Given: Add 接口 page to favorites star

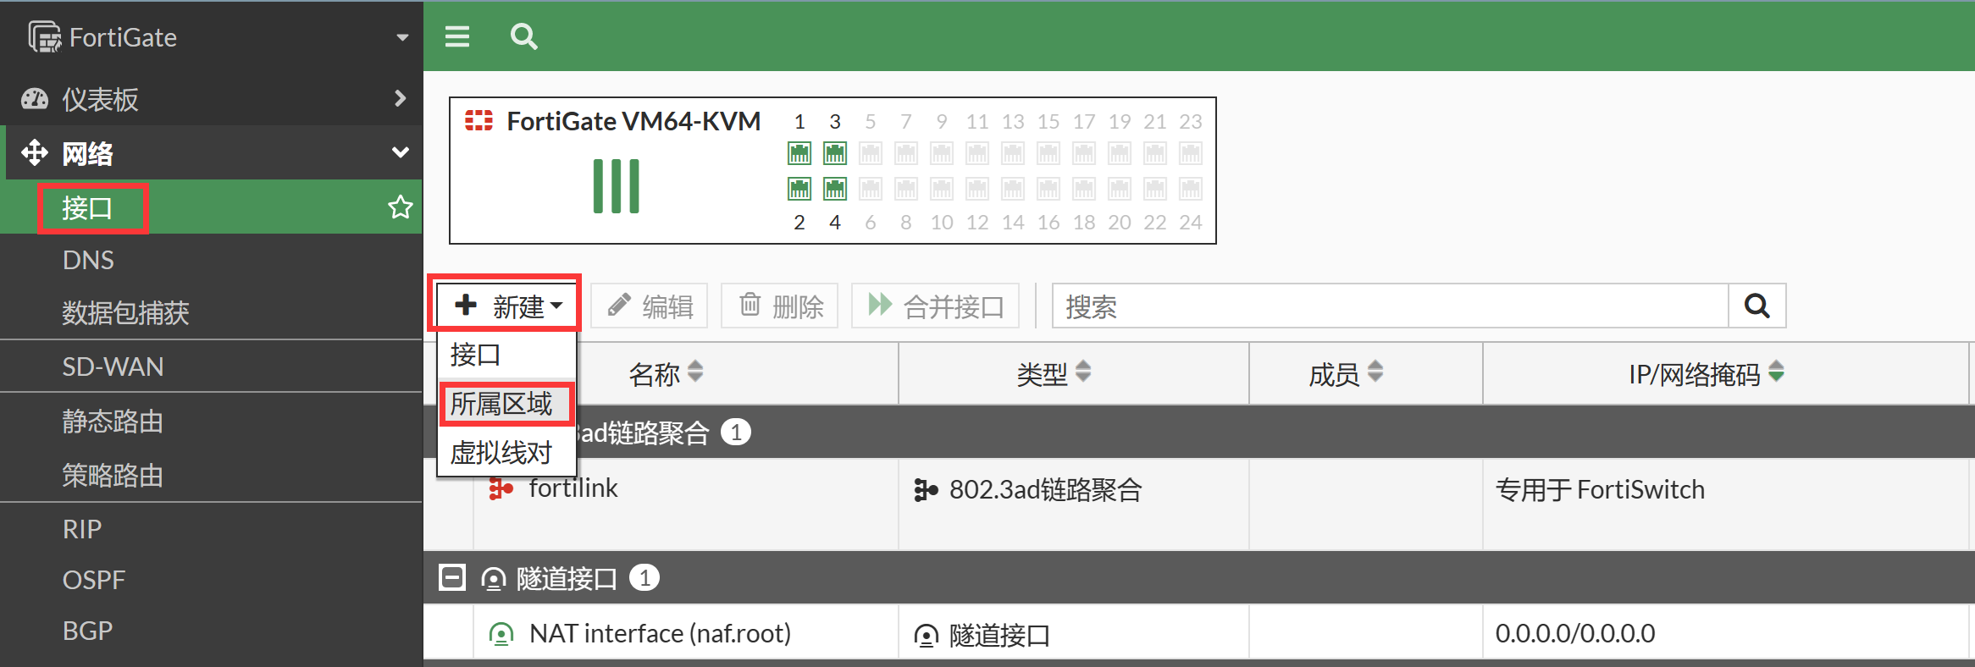Looking at the screenshot, I should click(400, 207).
